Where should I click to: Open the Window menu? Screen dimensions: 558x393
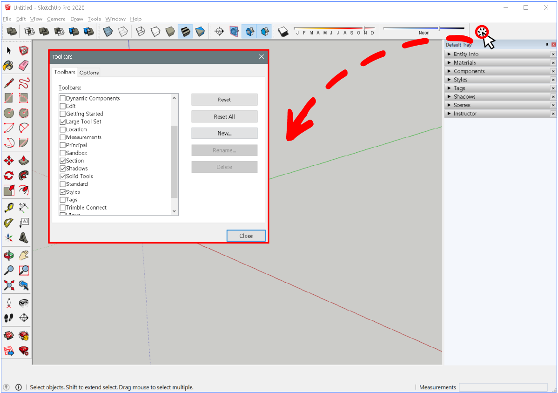pos(115,19)
